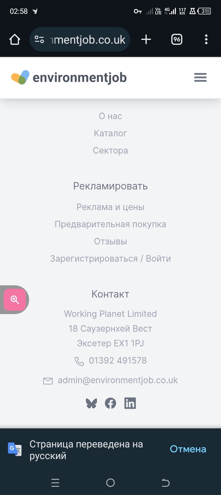Tap the site settings icon in address bar
Image resolution: width=221 pixels, height=495 pixels.
coord(39,39)
